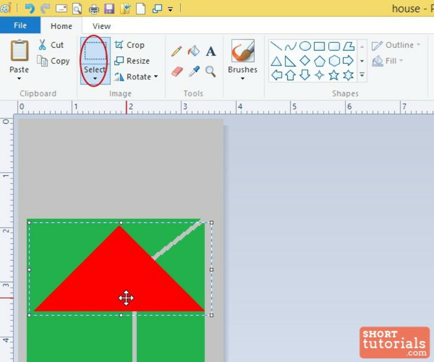Expand the full shapes gallery

pyautogui.click(x=362, y=75)
